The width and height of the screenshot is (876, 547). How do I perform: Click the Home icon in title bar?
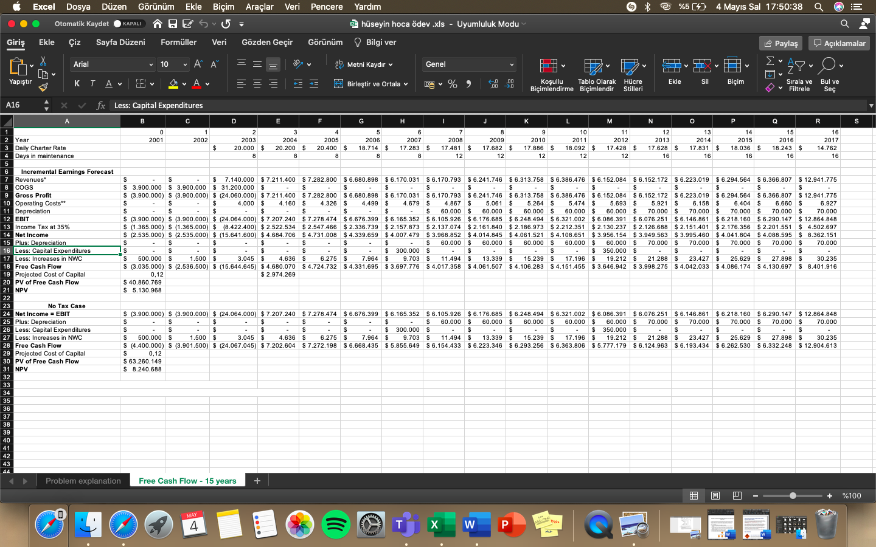[x=158, y=24]
